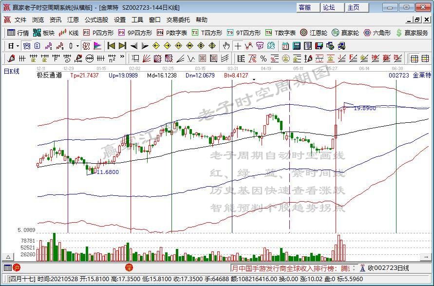Image resolution: width=434 pixels, height=286 pixels.
Task: Select the 金 period-line tool in second toolbar
Action: point(34,58)
